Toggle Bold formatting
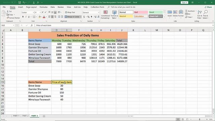Viewport: 215px width, 121px height. [23, 17]
